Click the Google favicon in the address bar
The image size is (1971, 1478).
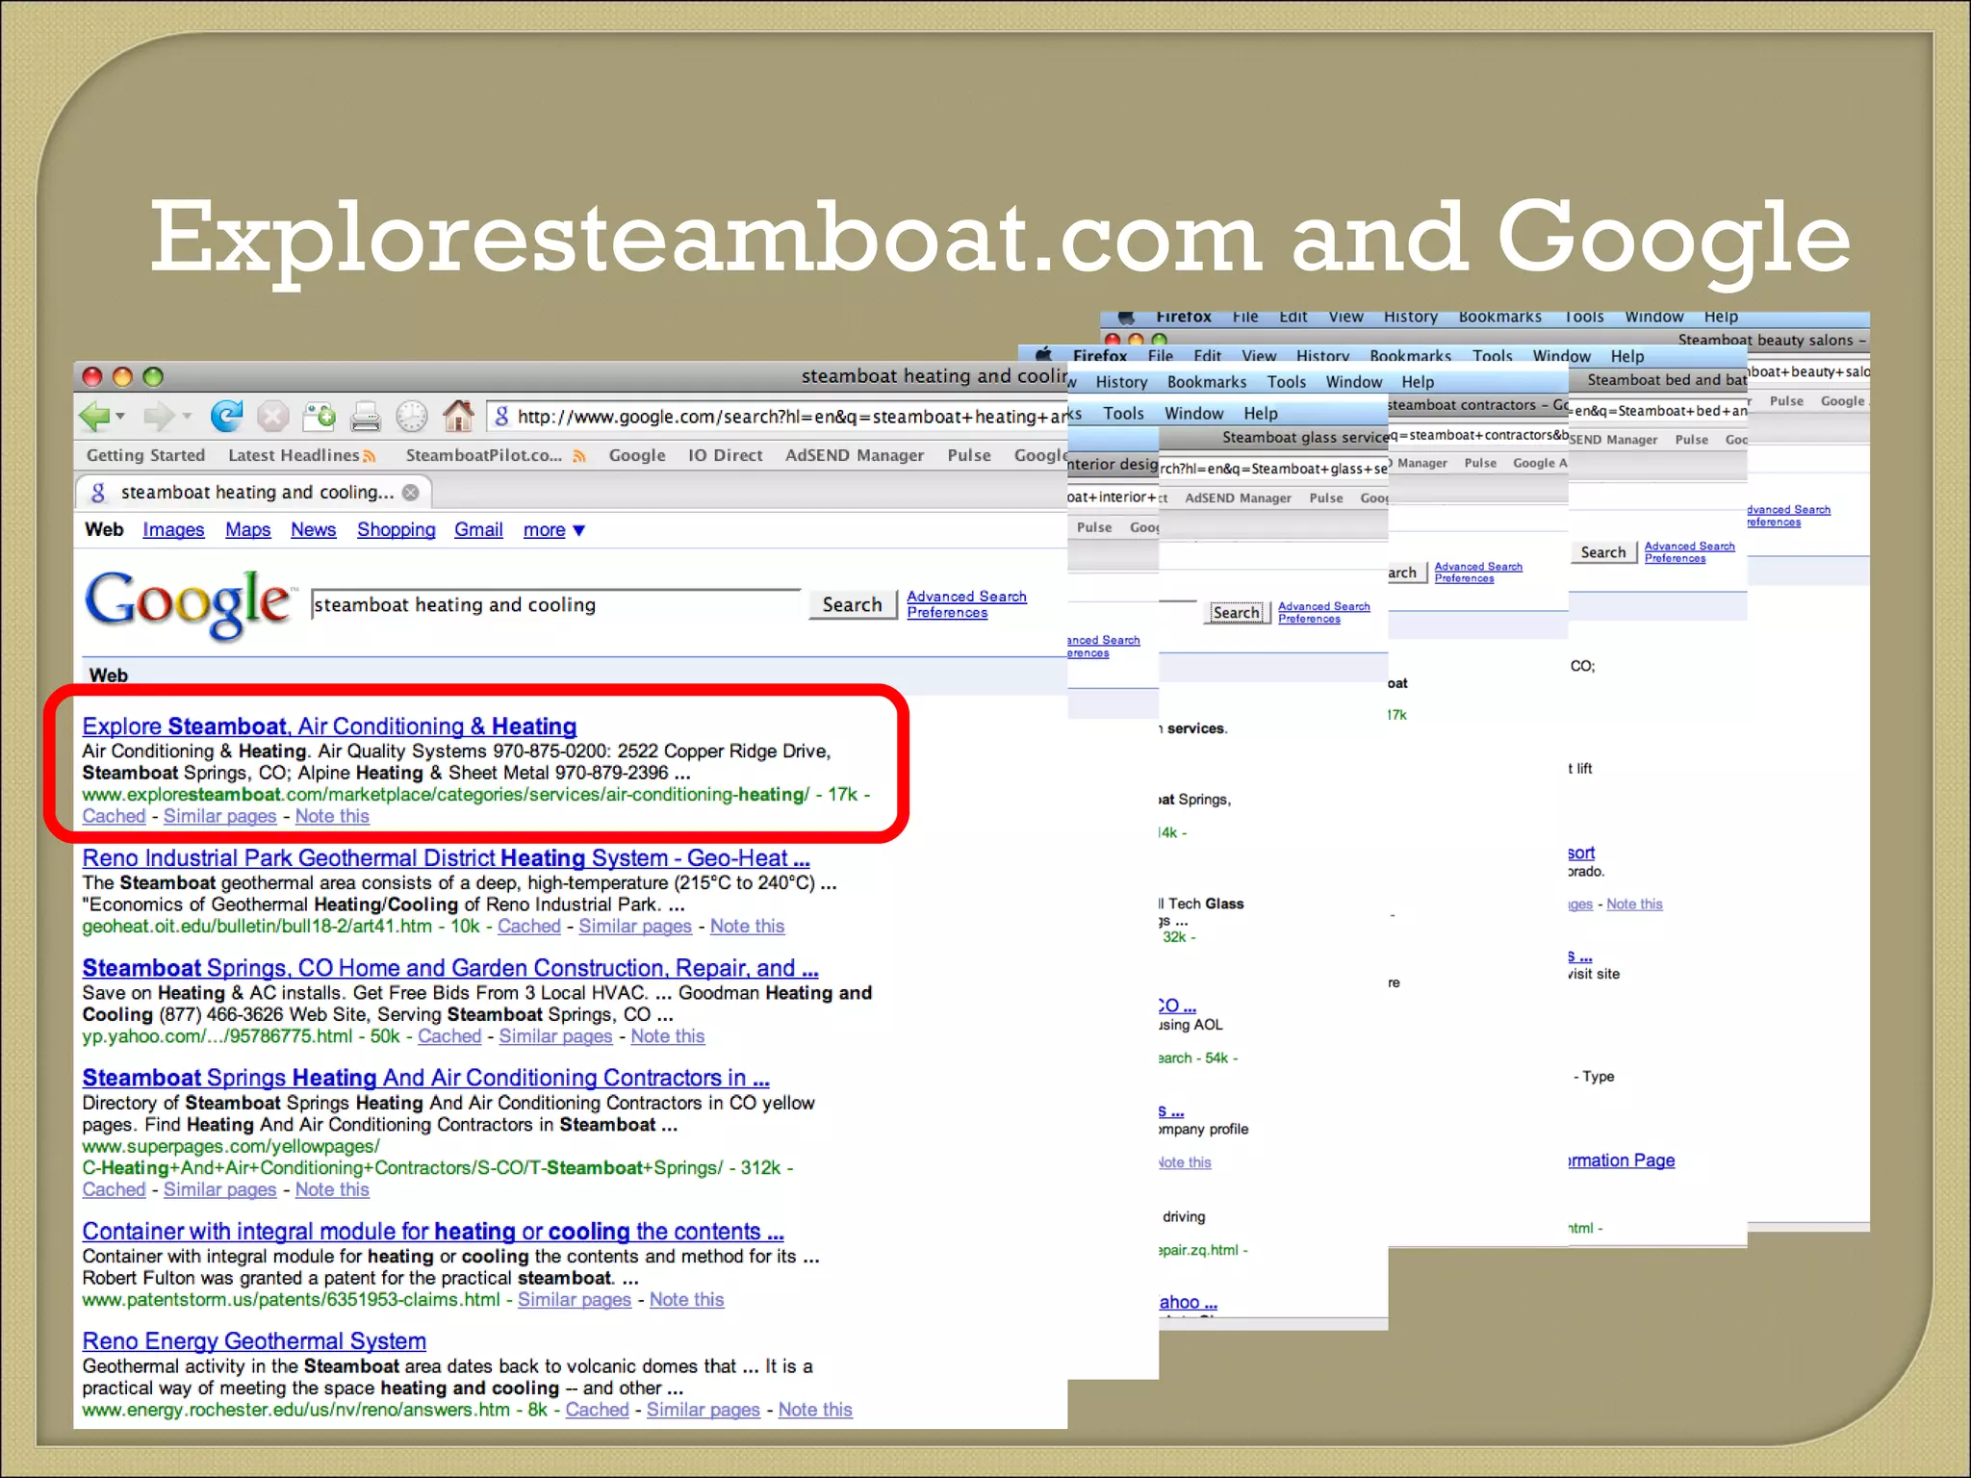501,417
